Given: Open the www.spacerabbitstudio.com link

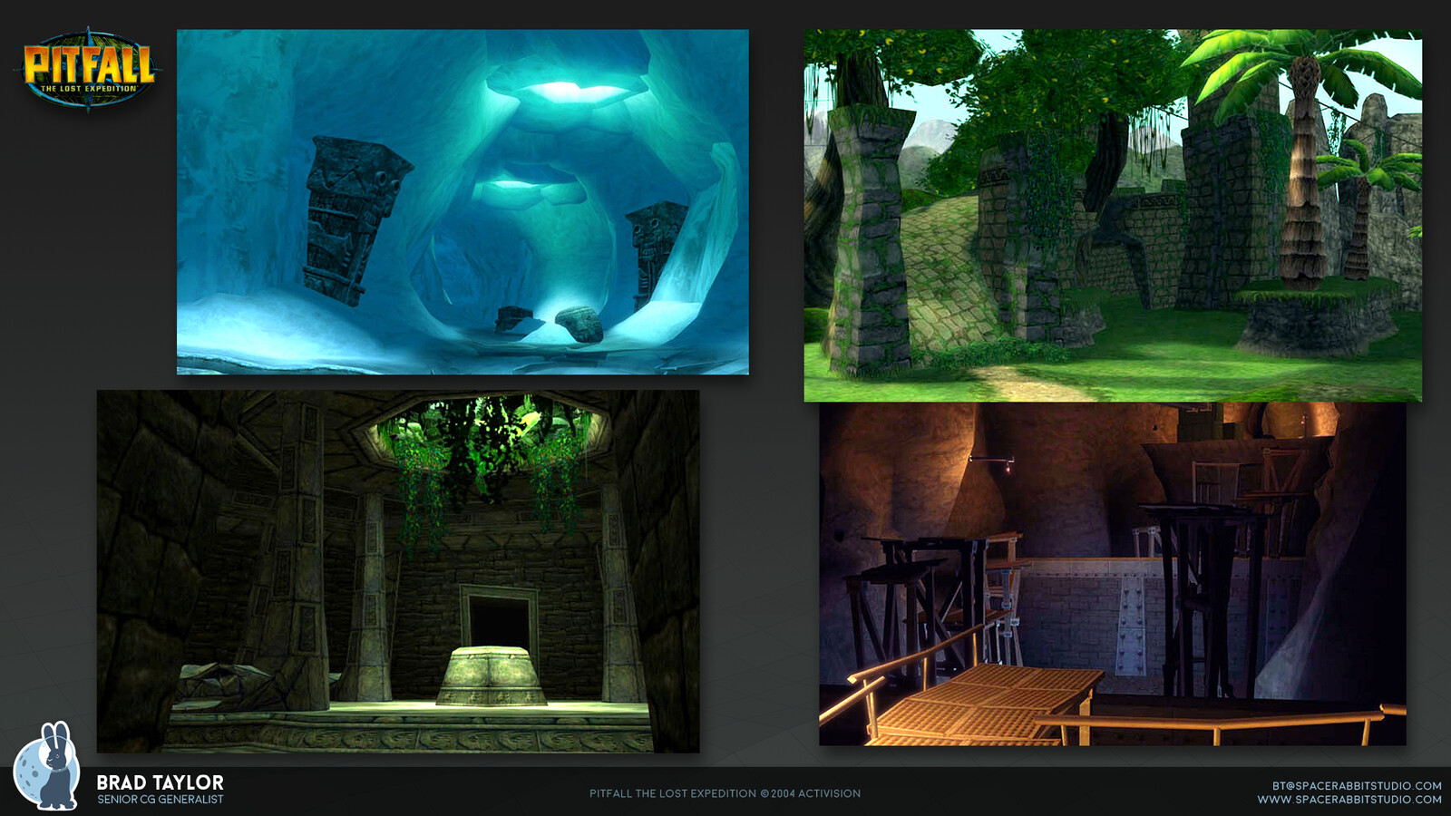Looking at the screenshot, I should 1349,800.
